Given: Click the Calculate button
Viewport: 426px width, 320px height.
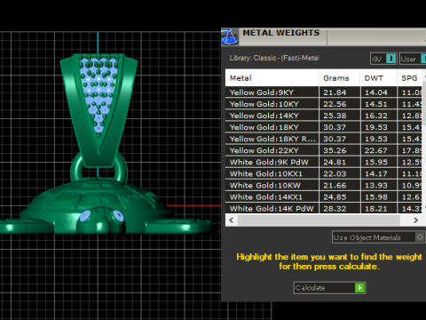Looking at the screenshot, I should 329,288.
